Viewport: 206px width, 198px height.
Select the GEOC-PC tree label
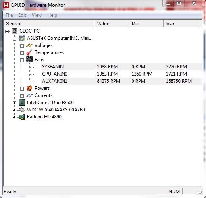29,31
